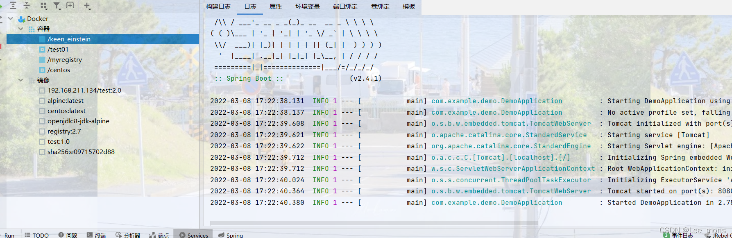The height and width of the screenshot is (238, 732).
Task: Open the 端点 endpoints tool window
Action: 159,235
